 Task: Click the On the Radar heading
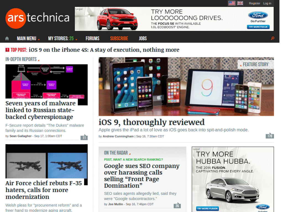point(116,153)
